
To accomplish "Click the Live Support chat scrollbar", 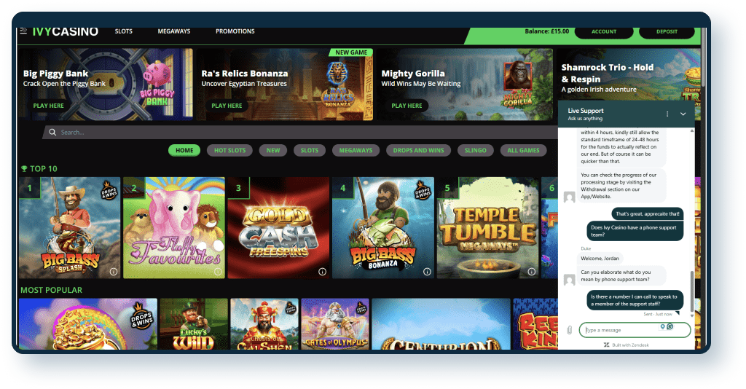I will click(x=692, y=288).
